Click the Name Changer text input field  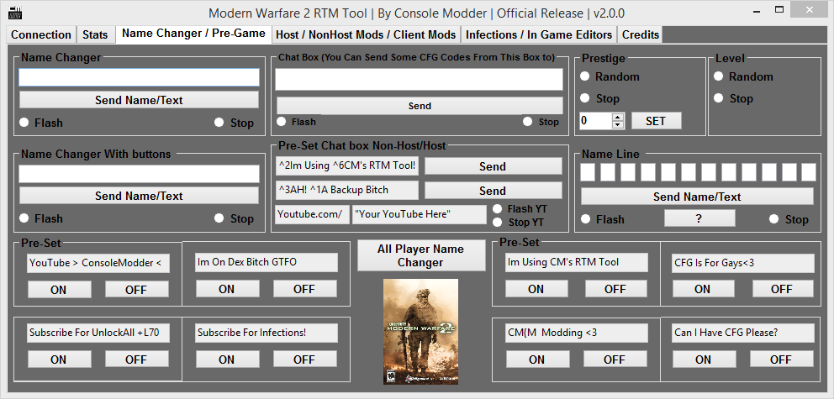point(140,77)
